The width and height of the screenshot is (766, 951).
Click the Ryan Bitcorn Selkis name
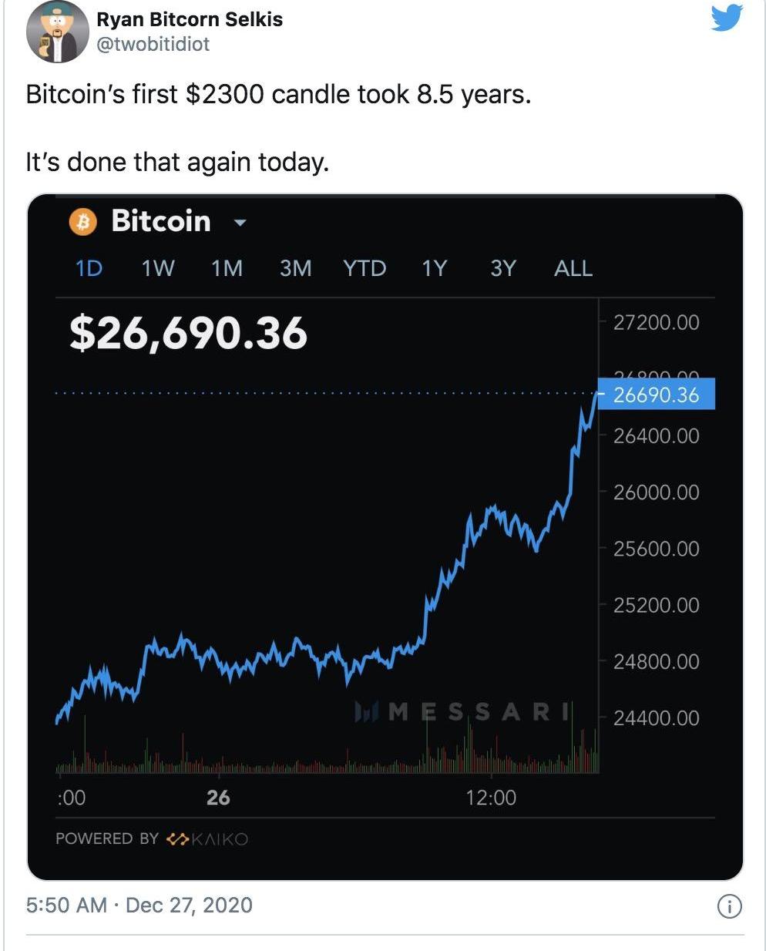click(190, 19)
